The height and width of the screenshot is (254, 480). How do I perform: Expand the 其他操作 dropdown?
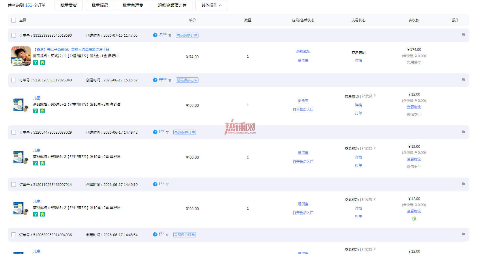(212, 5)
